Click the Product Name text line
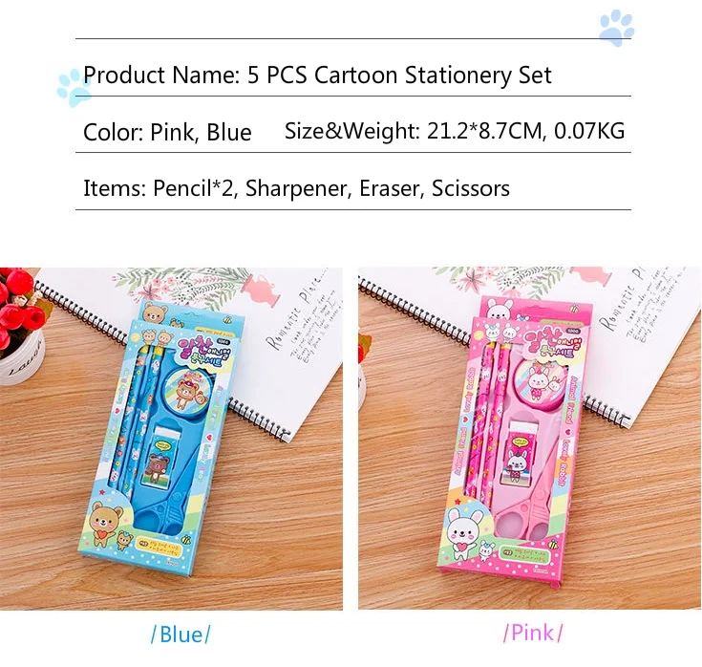The height and width of the screenshot is (667, 702). tap(317, 75)
